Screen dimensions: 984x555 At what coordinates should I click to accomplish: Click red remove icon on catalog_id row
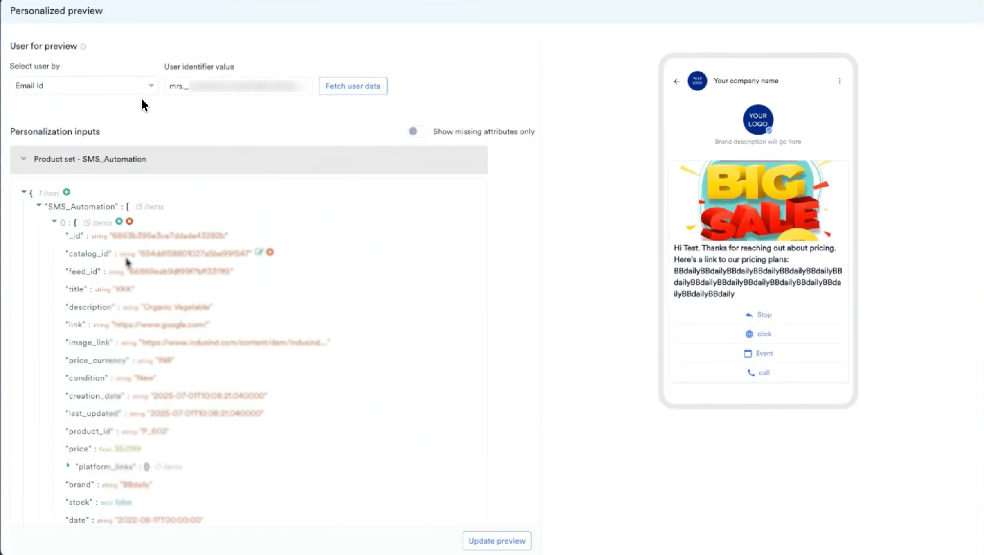[x=270, y=252]
